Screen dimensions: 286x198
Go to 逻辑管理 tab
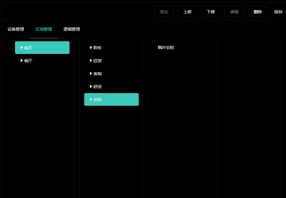72,29
